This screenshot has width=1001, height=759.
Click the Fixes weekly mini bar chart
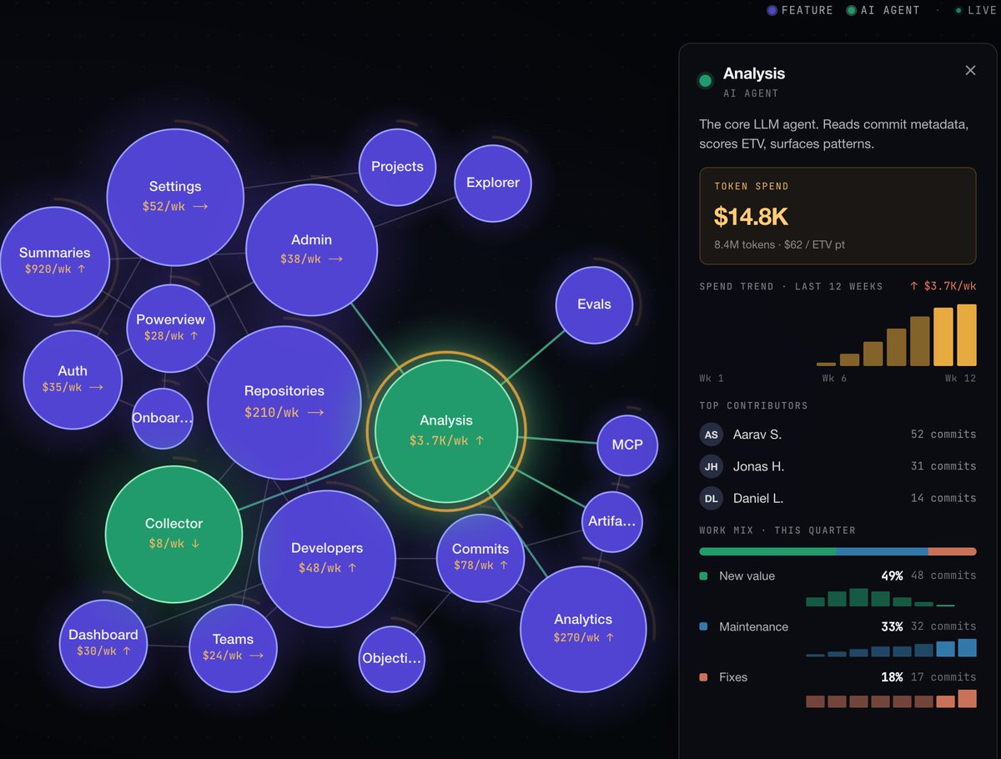click(x=891, y=699)
